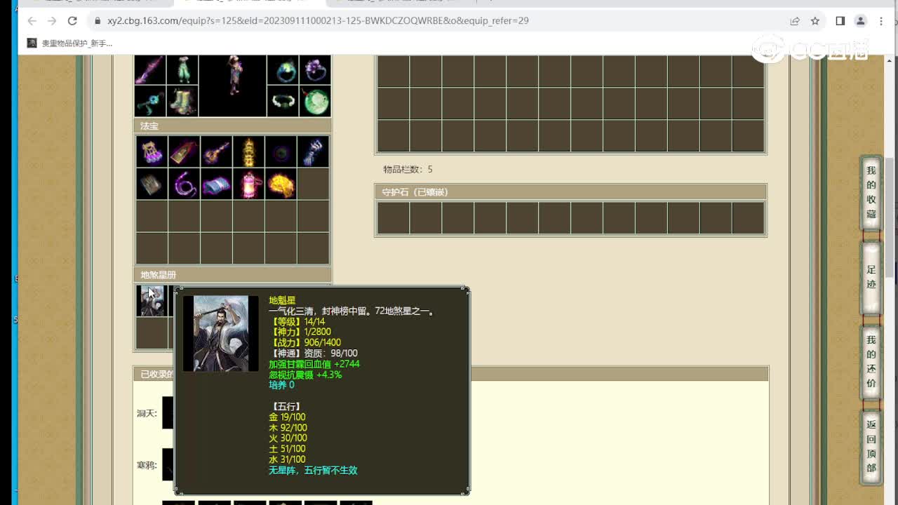
Task: Select the dark orb treasure icon
Action: click(x=281, y=151)
